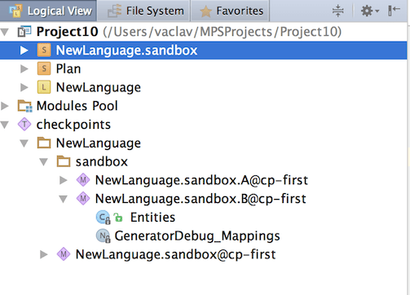
Task: Click the hide panel icon
Action: pyautogui.click(x=394, y=11)
